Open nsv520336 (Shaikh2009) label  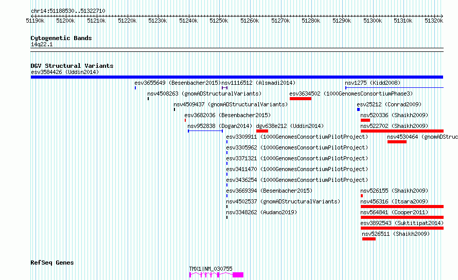pyautogui.click(x=394, y=115)
